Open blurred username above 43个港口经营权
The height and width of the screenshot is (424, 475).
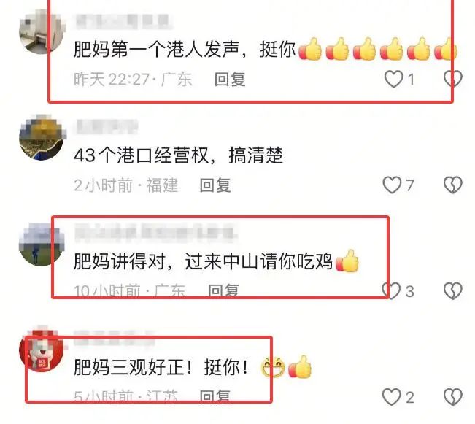click(107, 127)
